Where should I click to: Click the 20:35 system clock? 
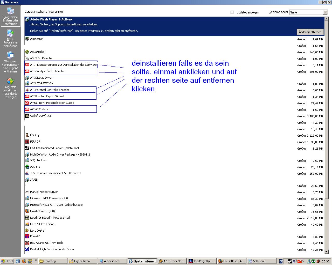(326, 261)
